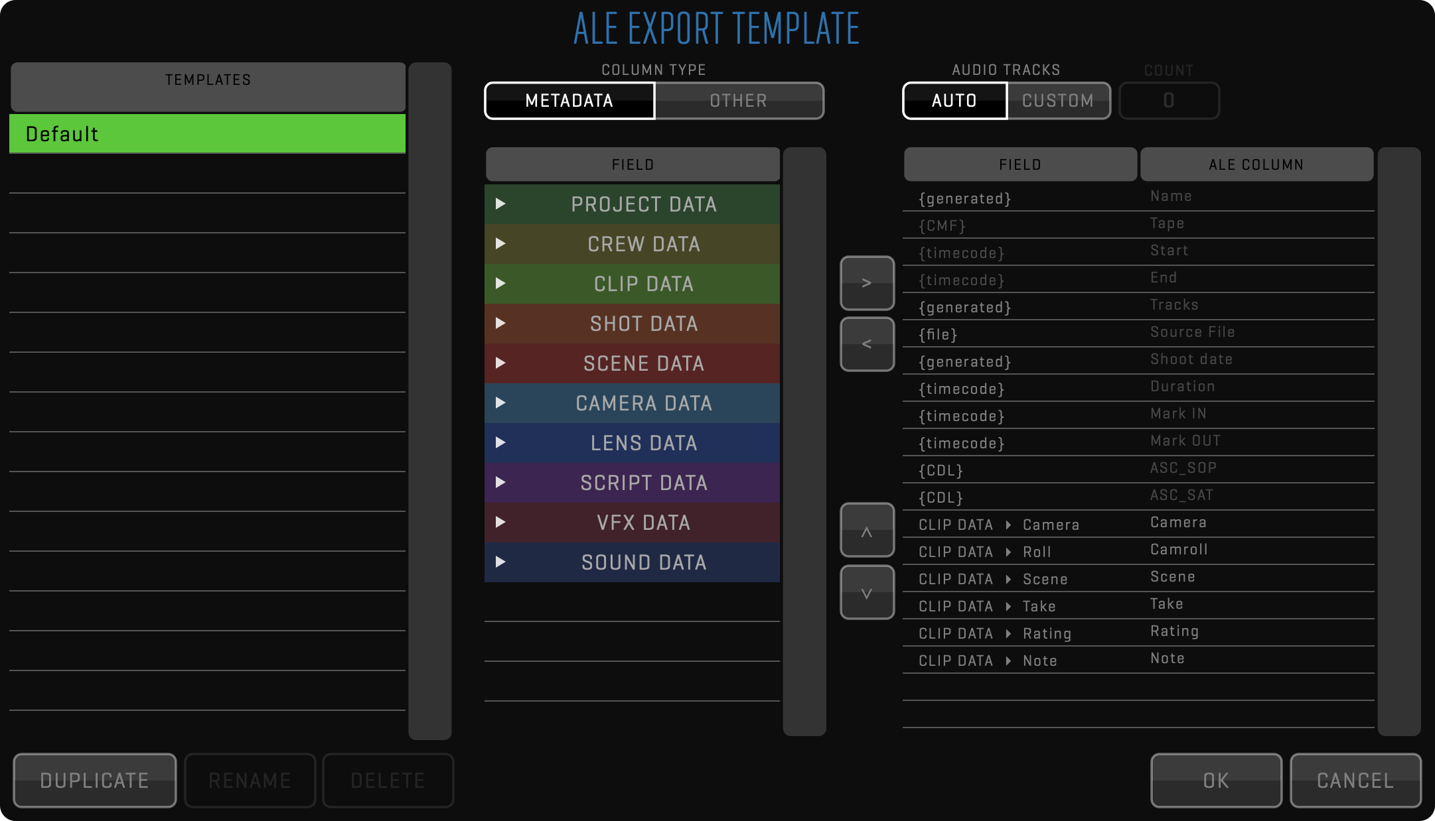Confirm with the OK button
The width and height of the screenshot is (1435, 821).
pyautogui.click(x=1216, y=781)
